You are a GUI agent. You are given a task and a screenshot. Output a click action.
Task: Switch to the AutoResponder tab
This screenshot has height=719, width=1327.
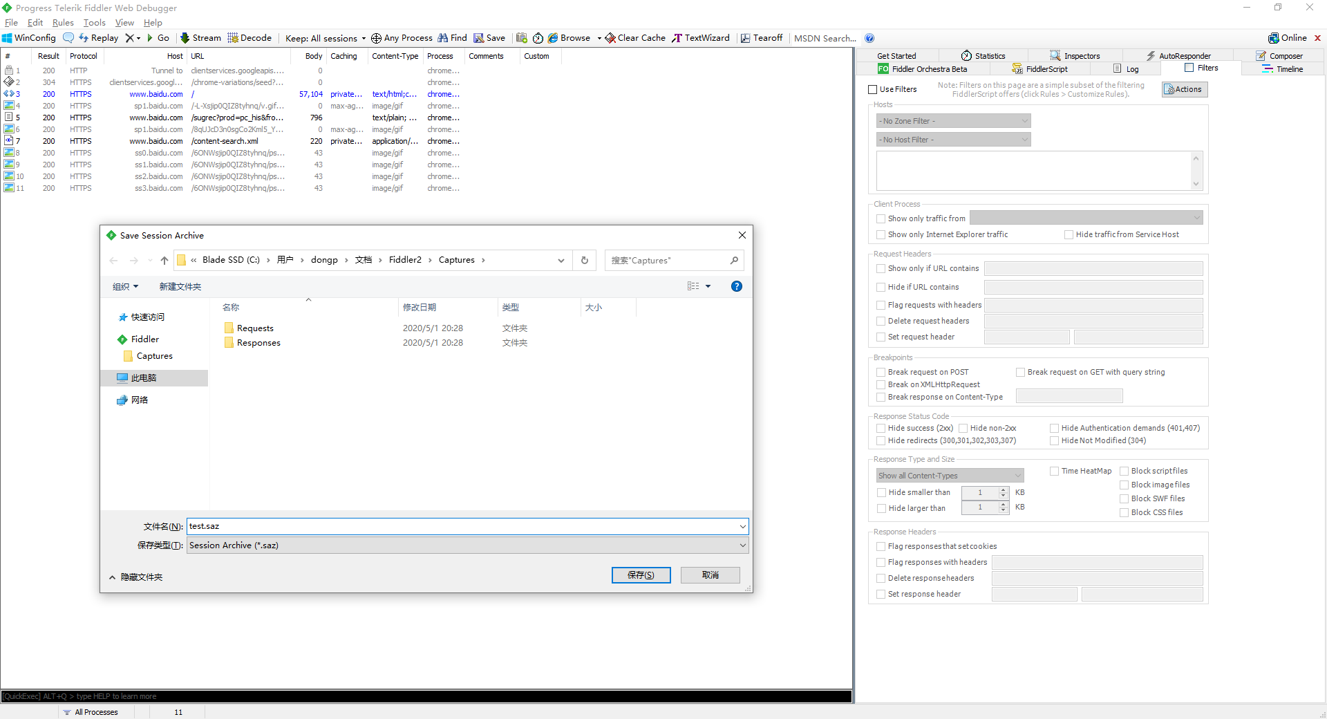point(1178,56)
